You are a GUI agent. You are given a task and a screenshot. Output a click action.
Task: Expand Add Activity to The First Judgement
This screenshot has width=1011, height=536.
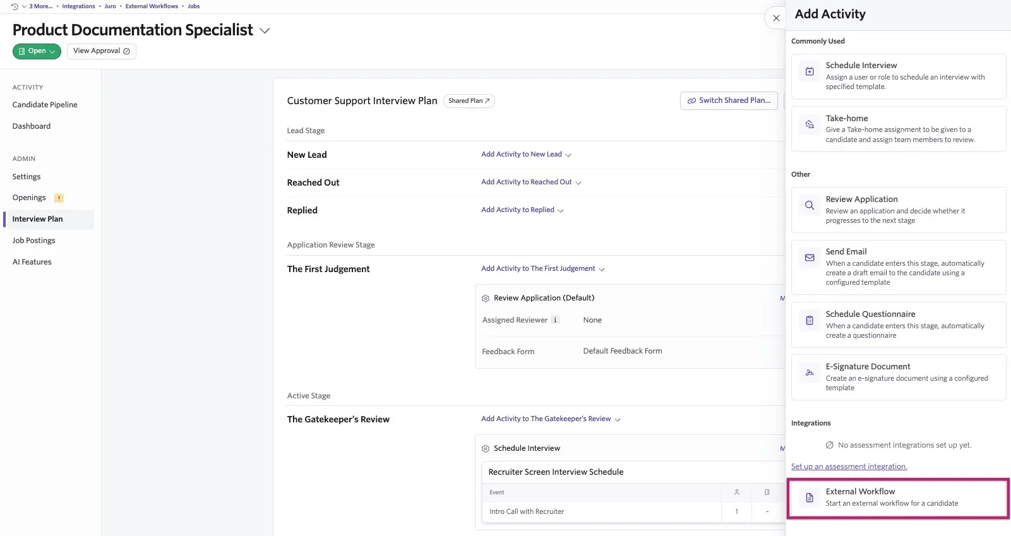tap(543, 269)
